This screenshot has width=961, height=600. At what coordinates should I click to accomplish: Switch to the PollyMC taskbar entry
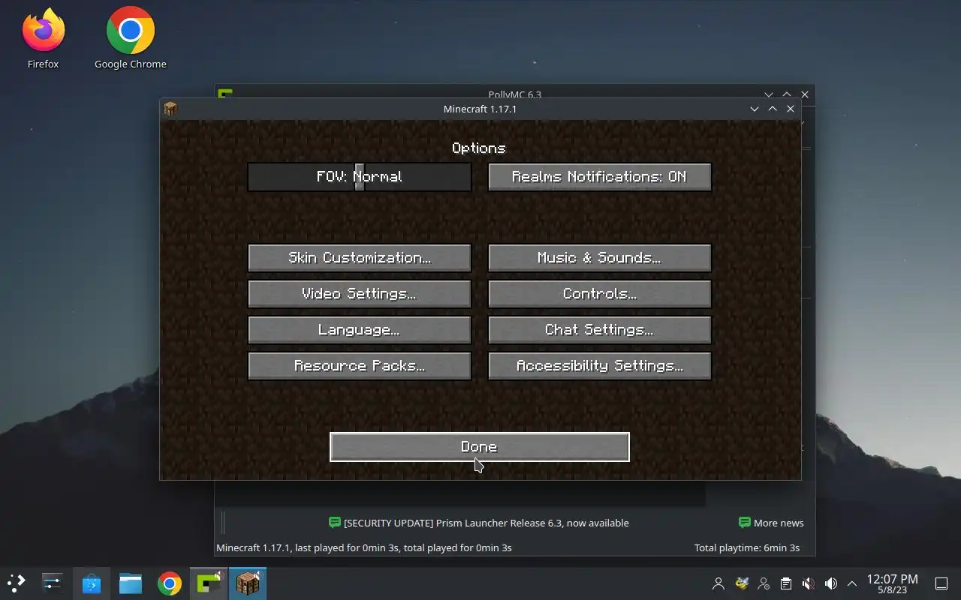(209, 583)
